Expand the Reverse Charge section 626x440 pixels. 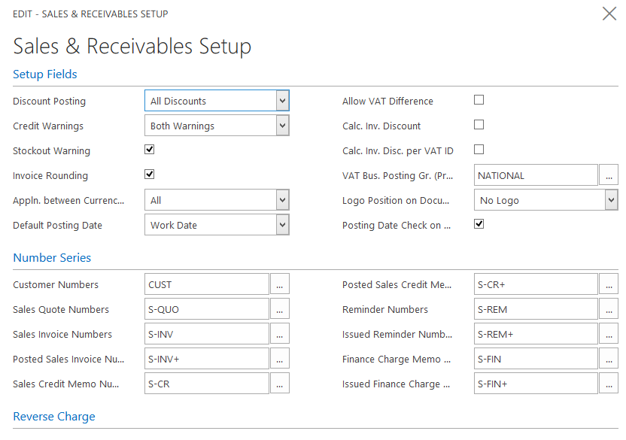pos(54,417)
